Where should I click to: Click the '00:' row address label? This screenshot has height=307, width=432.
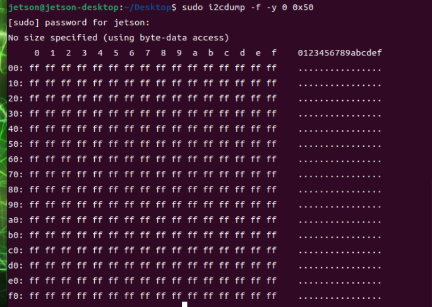click(x=16, y=68)
